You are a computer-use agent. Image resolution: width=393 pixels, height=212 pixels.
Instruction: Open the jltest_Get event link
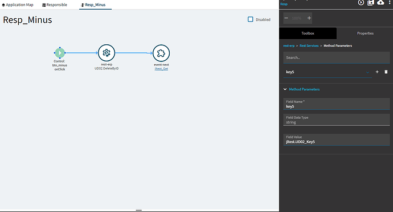click(161, 69)
